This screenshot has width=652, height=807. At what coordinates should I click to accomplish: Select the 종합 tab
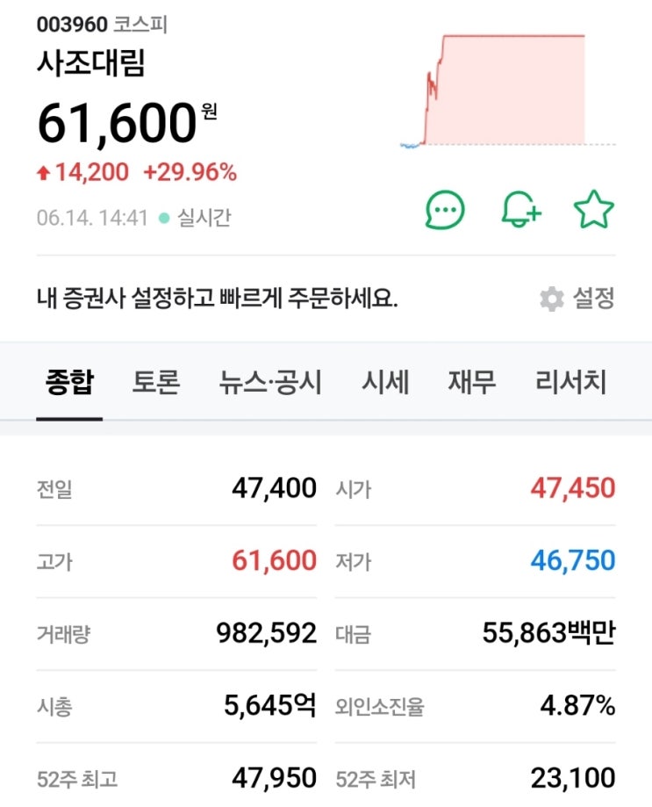(69, 382)
